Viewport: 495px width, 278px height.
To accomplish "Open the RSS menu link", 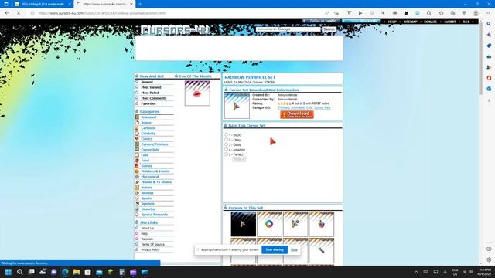I will click(x=466, y=22).
